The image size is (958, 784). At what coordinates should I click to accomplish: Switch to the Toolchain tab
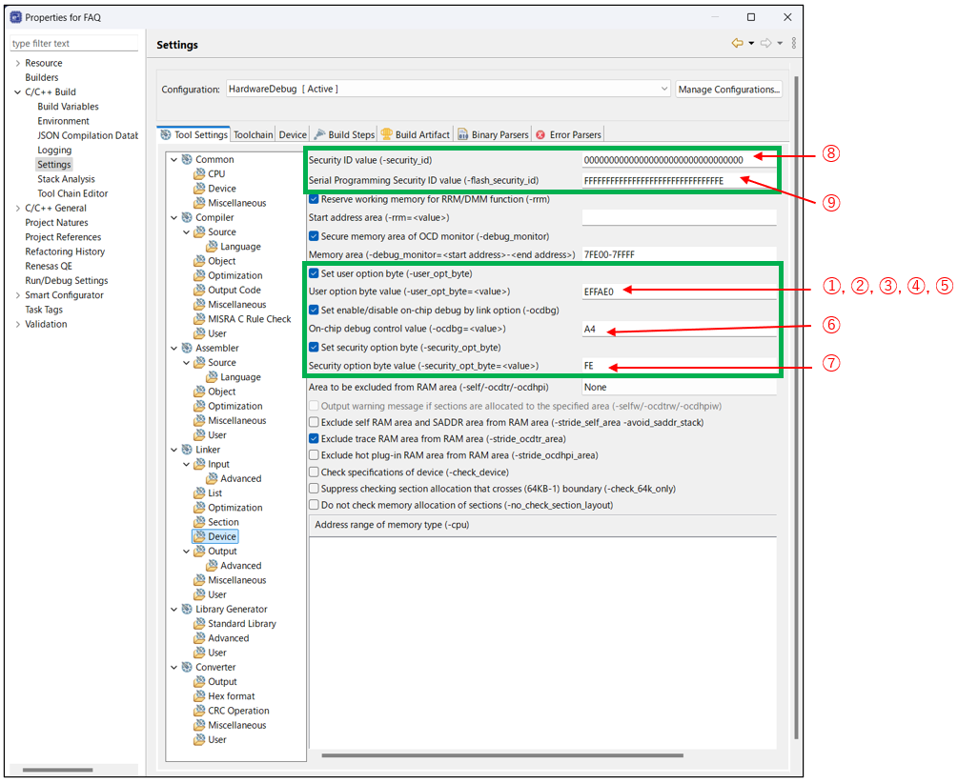(253, 135)
